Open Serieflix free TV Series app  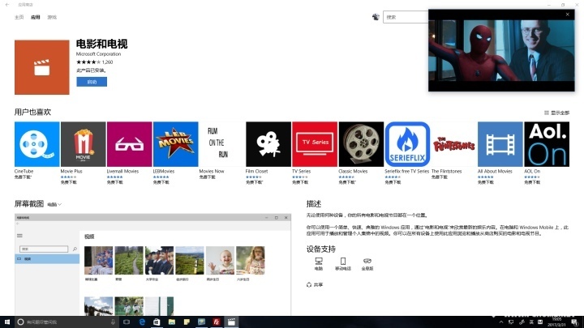pos(407,144)
